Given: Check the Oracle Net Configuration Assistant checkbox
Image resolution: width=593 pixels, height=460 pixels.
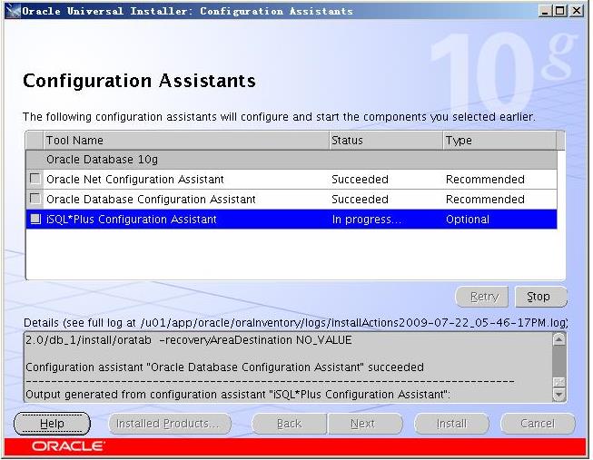Looking at the screenshot, I should tap(35, 179).
